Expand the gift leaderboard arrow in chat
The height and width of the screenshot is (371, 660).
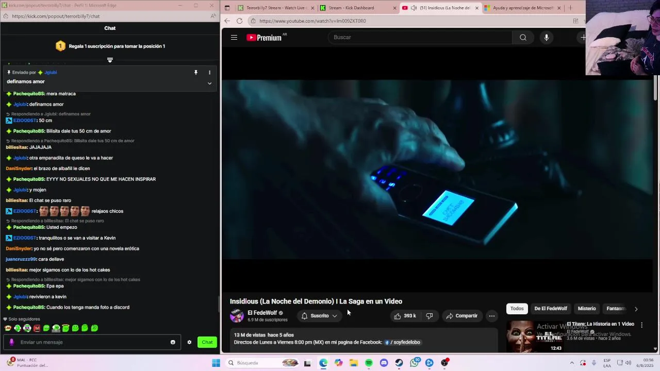[110, 60]
